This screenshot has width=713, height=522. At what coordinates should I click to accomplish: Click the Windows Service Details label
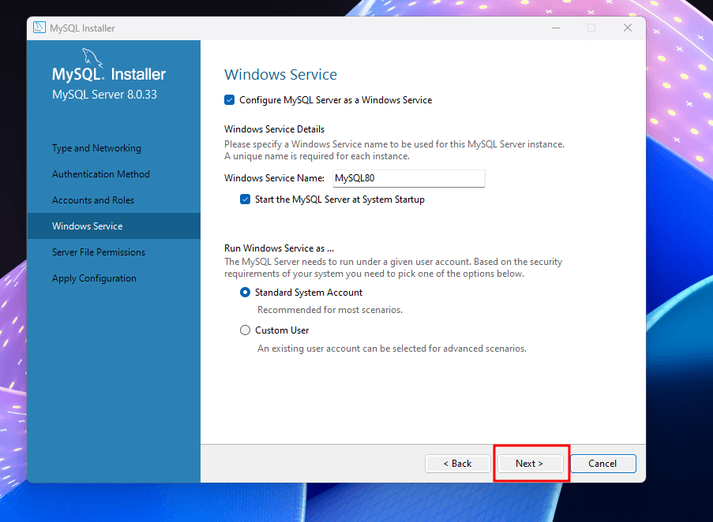[274, 129]
